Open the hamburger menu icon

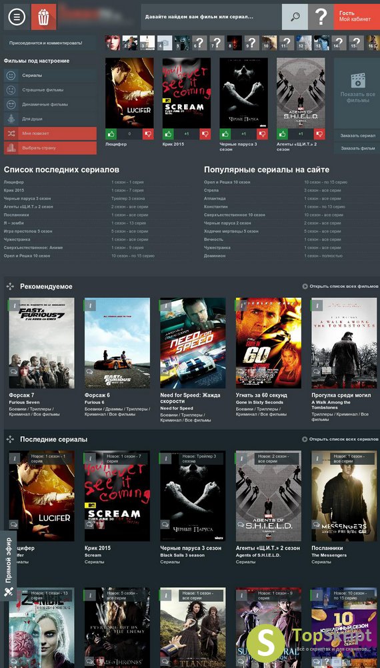pyautogui.click(x=17, y=17)
